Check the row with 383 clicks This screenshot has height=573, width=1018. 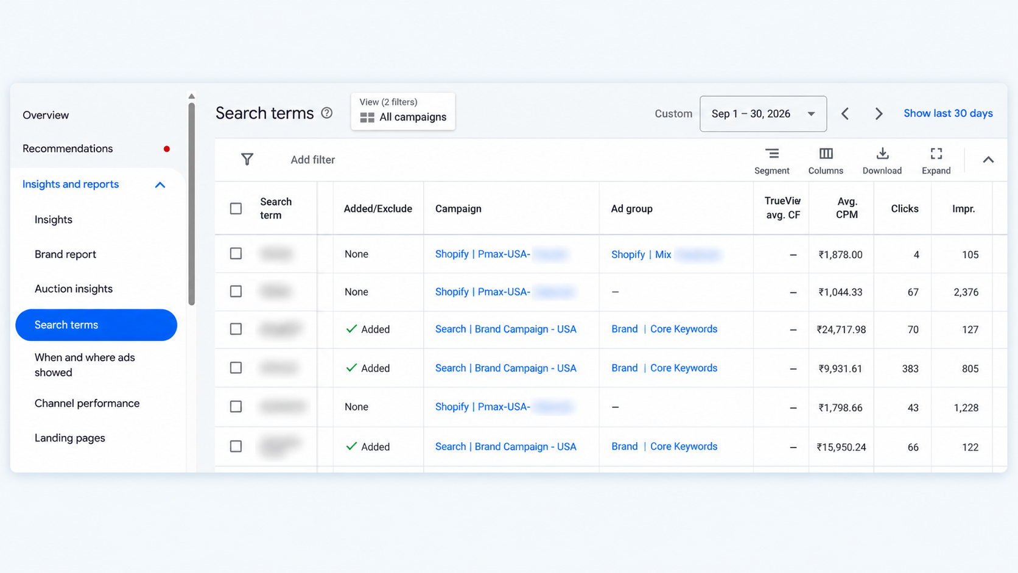236,368
